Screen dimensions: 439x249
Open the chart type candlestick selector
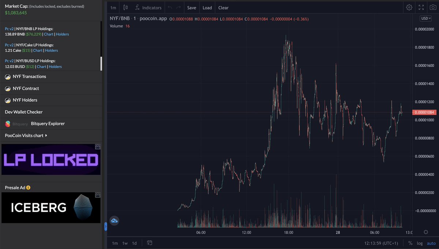(125, 7)
